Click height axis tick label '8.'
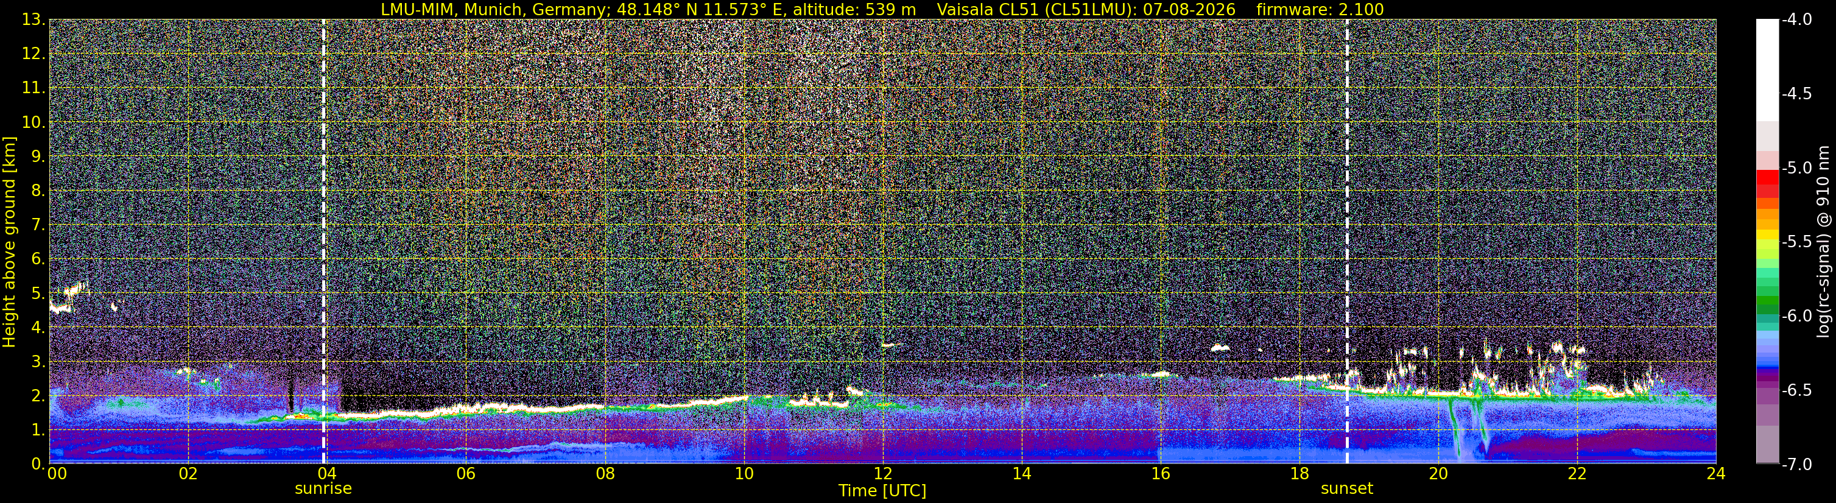Image resolution: width=1836 pixels, height=503 pixels. coord(37,190)
